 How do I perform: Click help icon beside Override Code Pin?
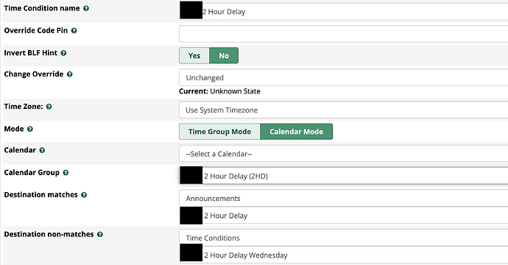click(x=74, y=31)
